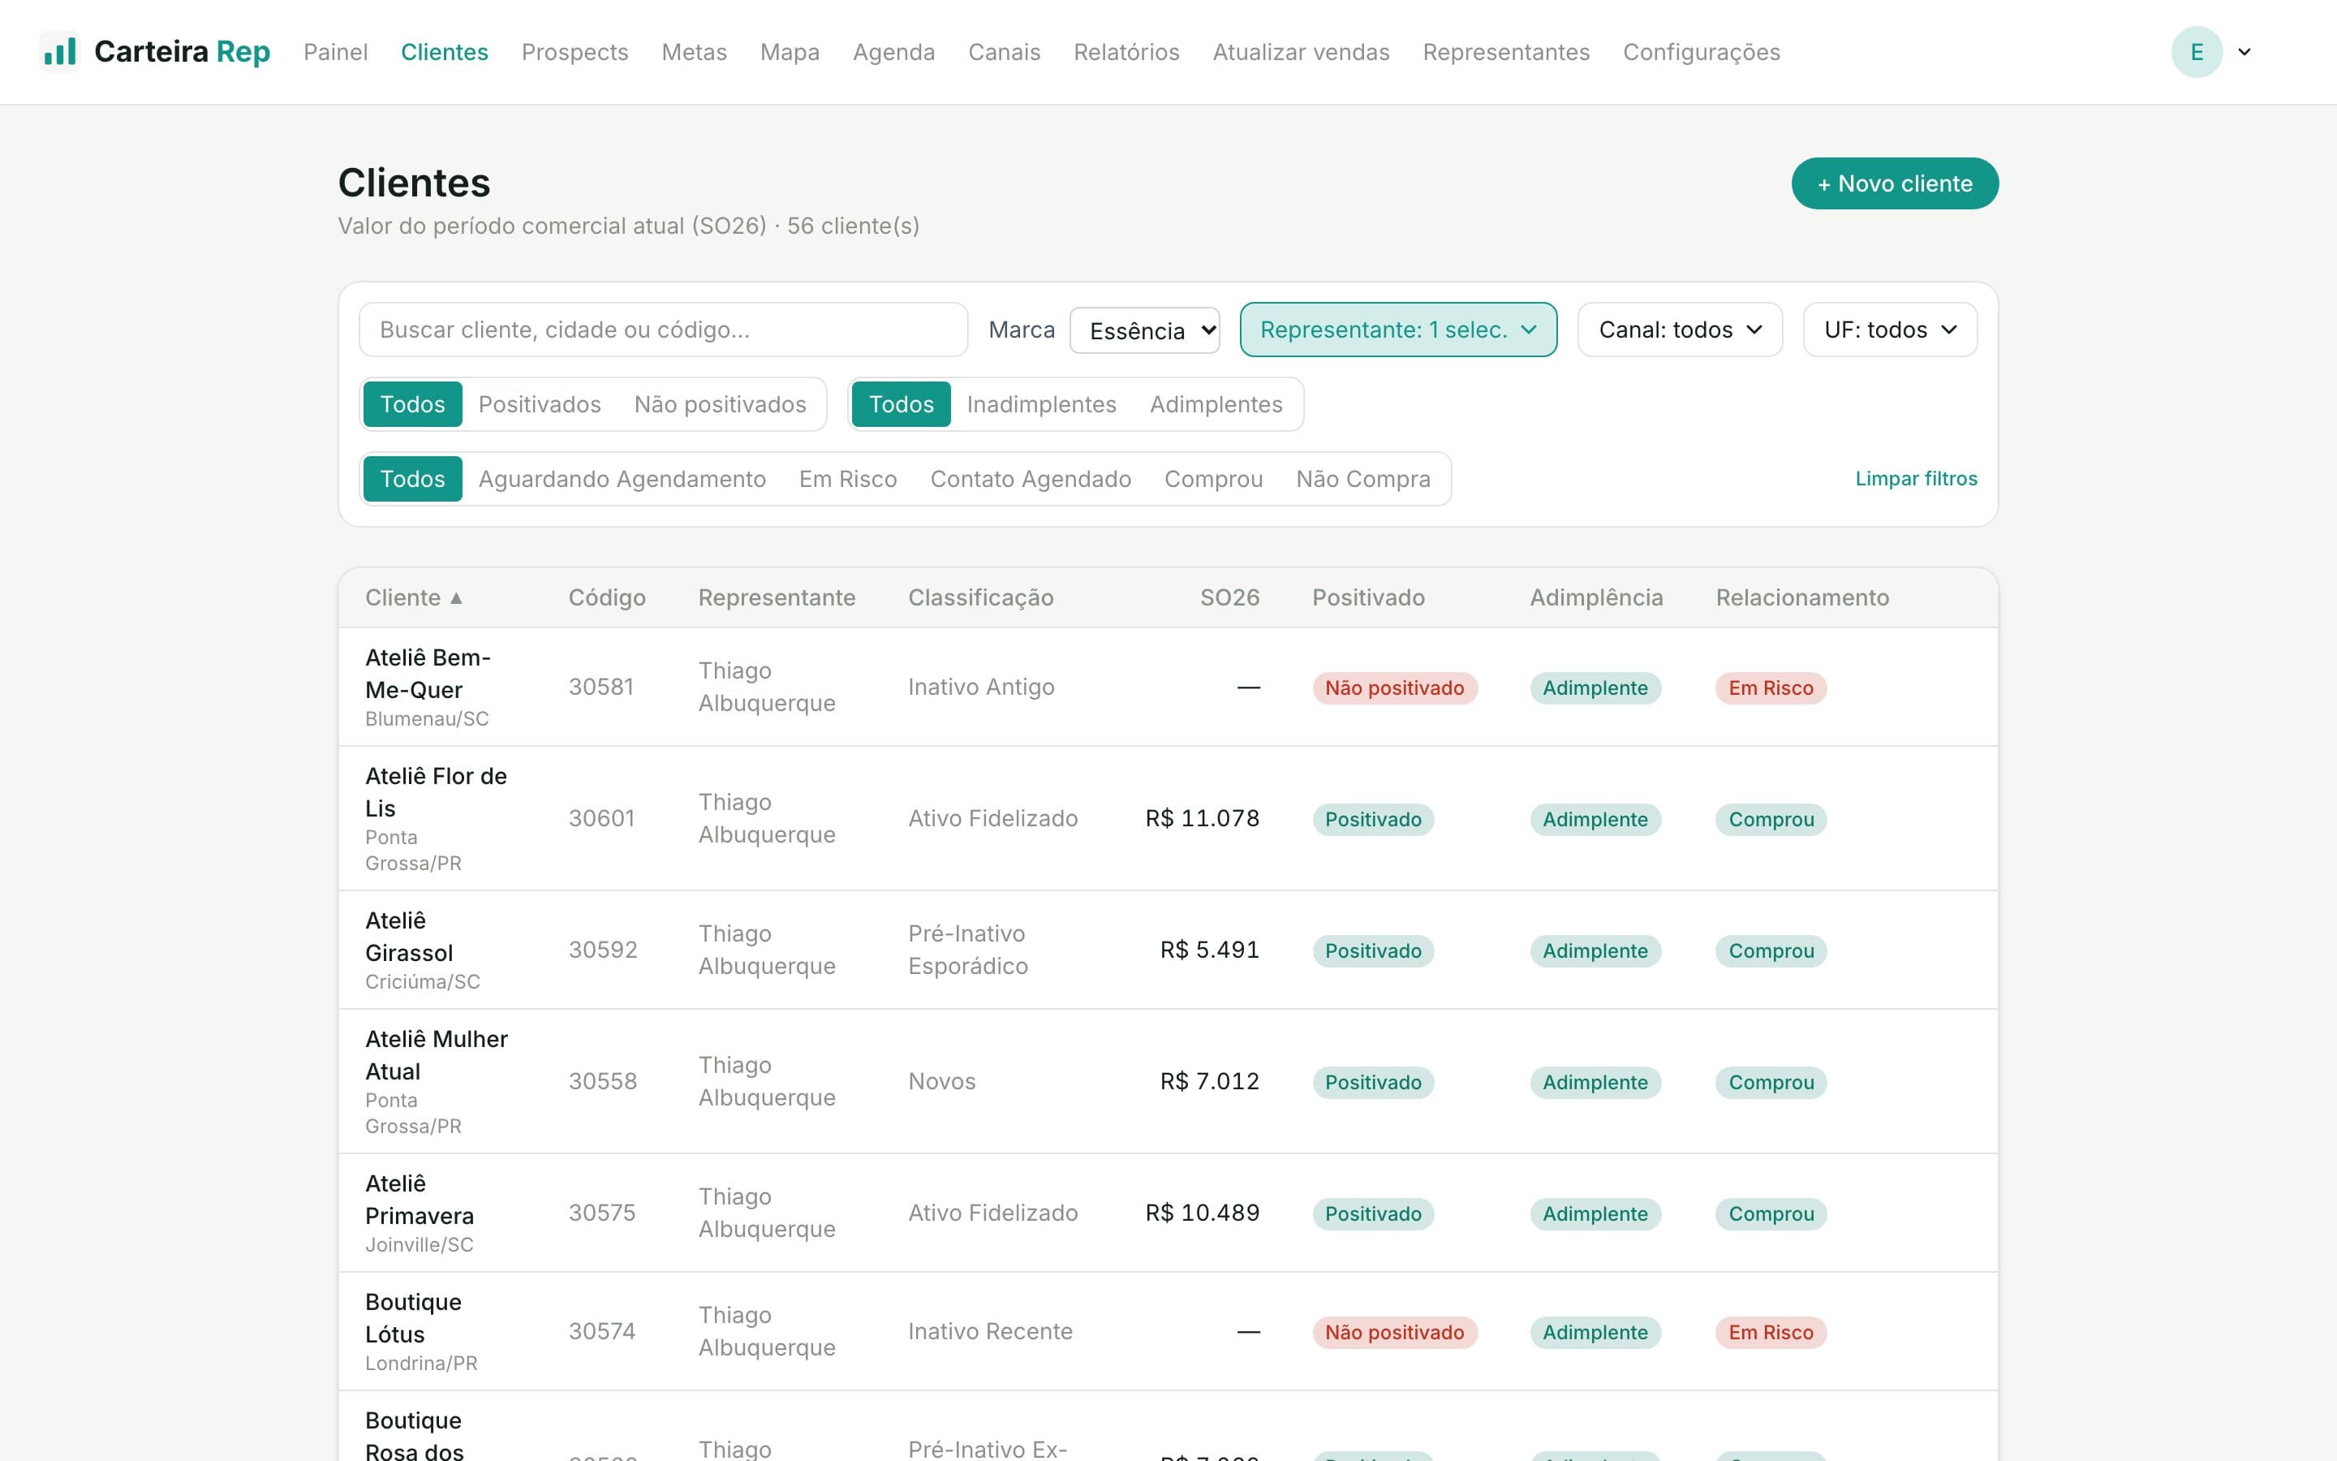Viewport: 2337px width, 1461px height.
Task: Open the Mapa section
Action: [789, 52]
